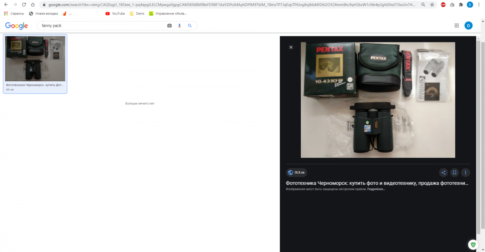The height and width of the screenshot is (252, 485).
Task: Open the large Pentax preview image
Action: pyautogui.click(x=378, y=100)
